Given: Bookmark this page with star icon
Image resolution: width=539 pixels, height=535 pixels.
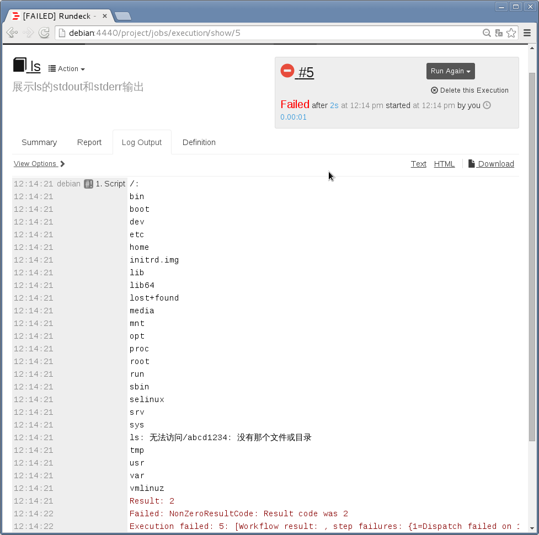Looking at the screenshot, I should (x=511, y=33).
